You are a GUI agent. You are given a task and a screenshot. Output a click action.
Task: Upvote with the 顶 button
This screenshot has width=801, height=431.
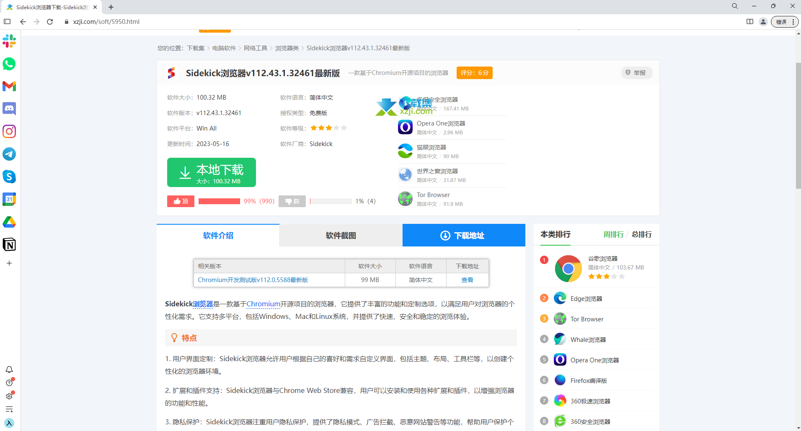pos(181,201)
